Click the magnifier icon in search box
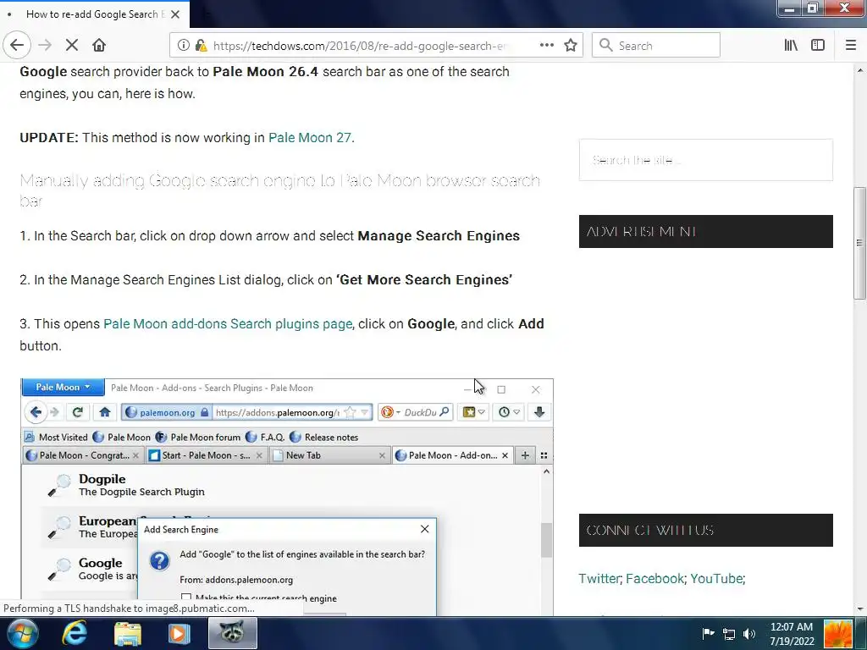The image size is (867, 650). 606,46
